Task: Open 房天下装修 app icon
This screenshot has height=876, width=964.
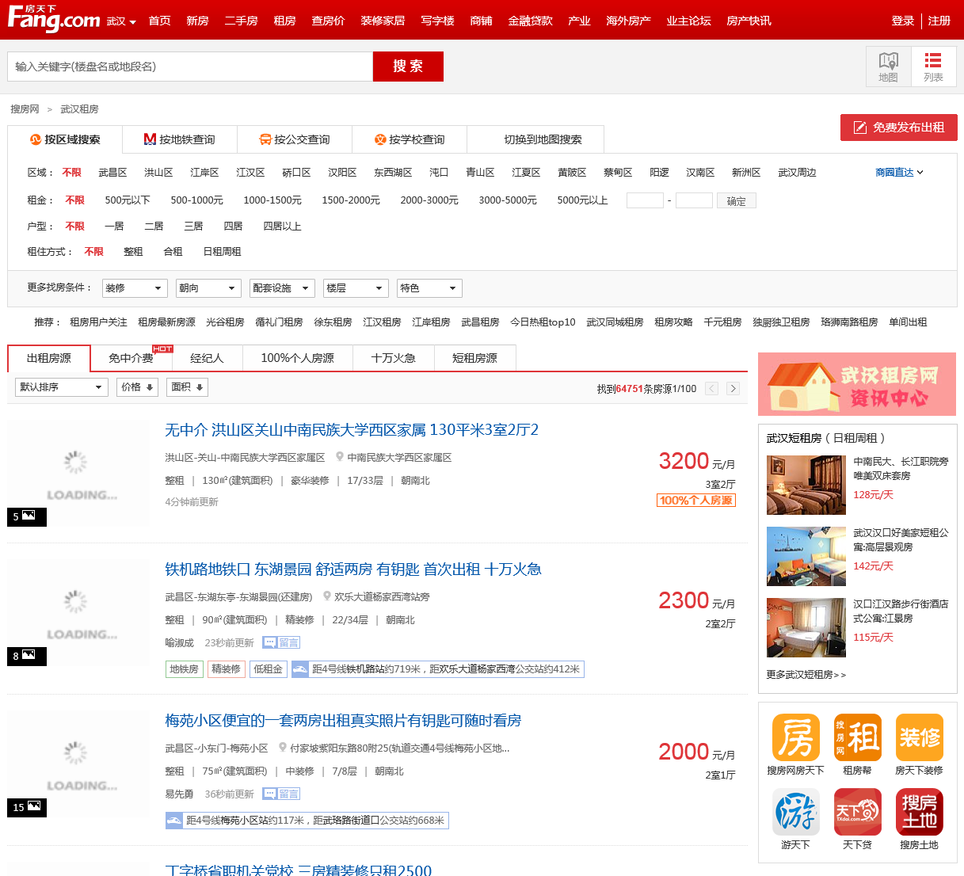Action: 919,737
